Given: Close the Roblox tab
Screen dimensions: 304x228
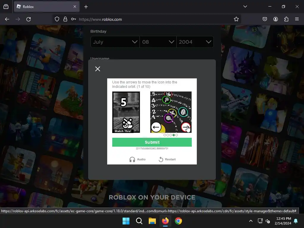Looking at the screenshot, I should coord(75,7).
